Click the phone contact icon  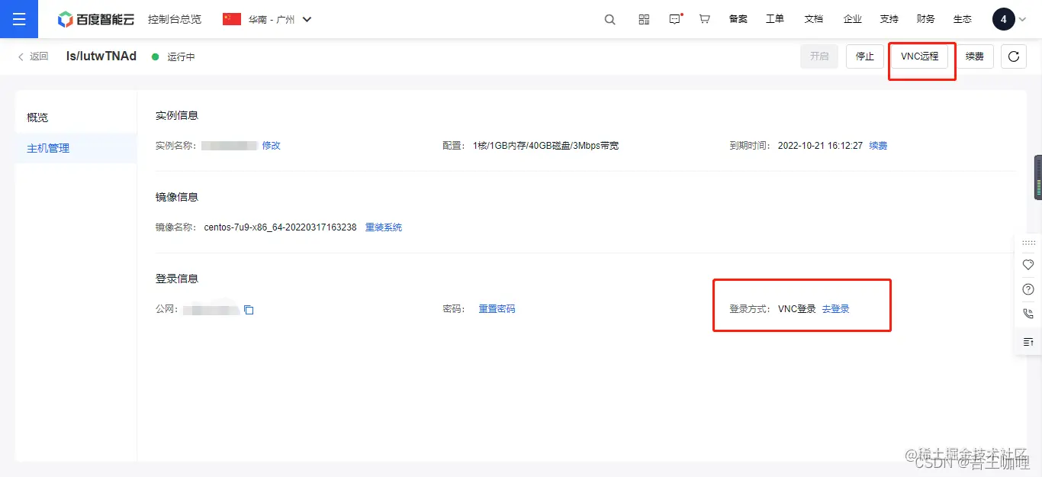click(x=1028, y=313)
